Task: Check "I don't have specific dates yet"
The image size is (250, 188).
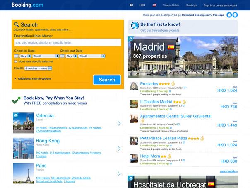Action: (x=16, y=61)
